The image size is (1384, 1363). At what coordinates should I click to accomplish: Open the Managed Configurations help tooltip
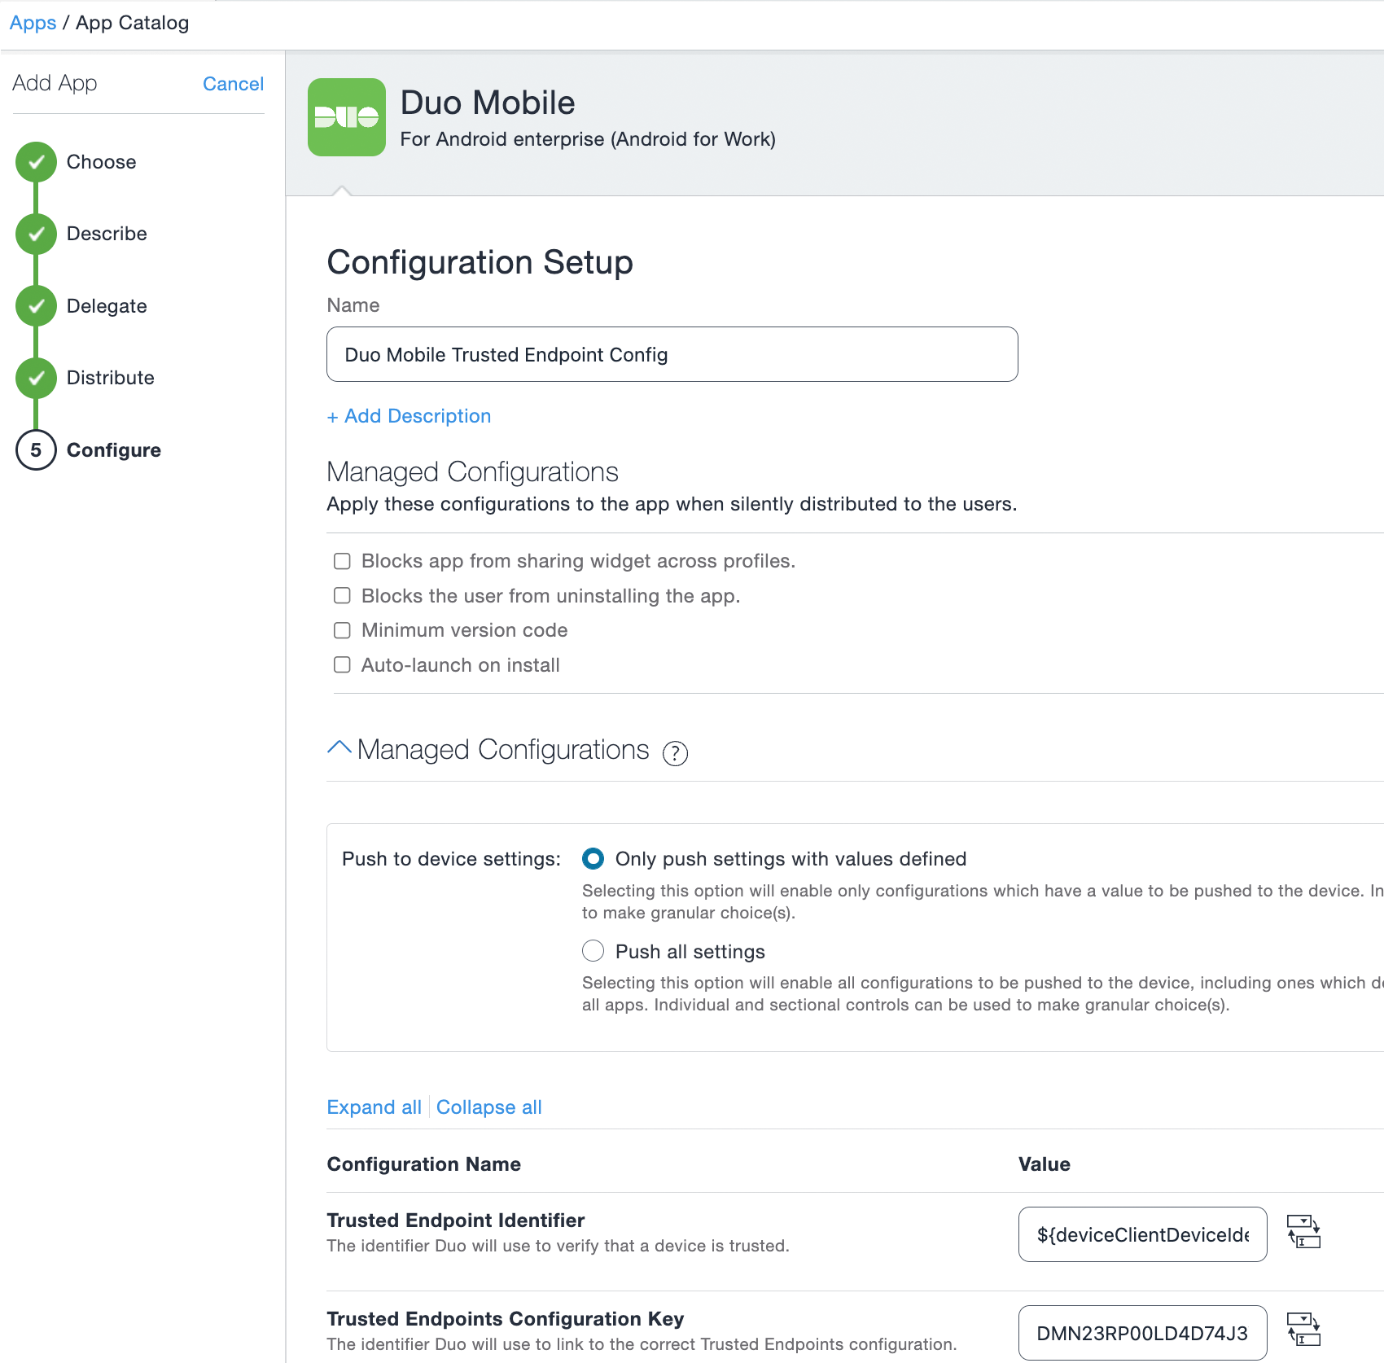tap(674, 753)
